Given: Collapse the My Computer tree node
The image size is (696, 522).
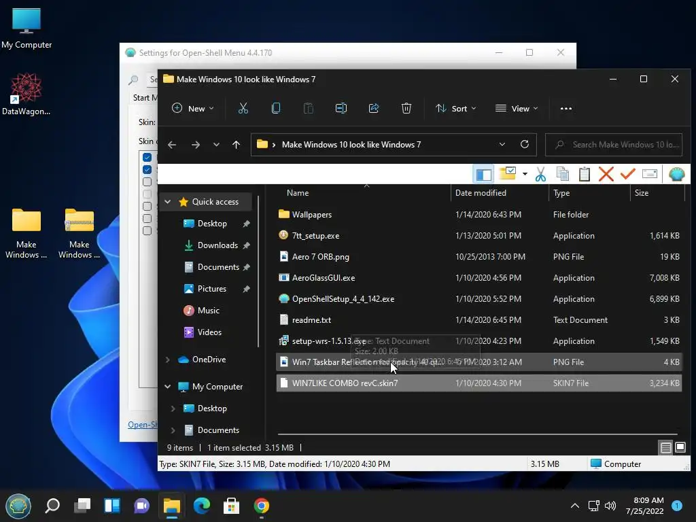Looking at the screenshot, I should [x=168, y=387].
